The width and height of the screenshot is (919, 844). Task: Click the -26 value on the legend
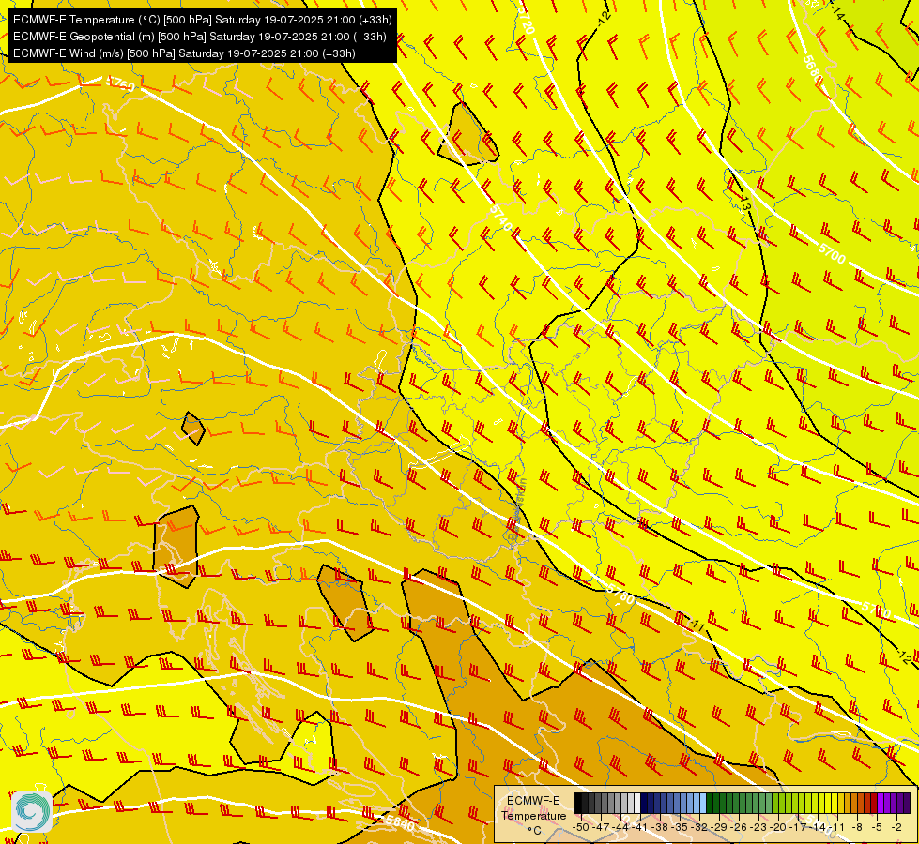(x=739, y=827)
